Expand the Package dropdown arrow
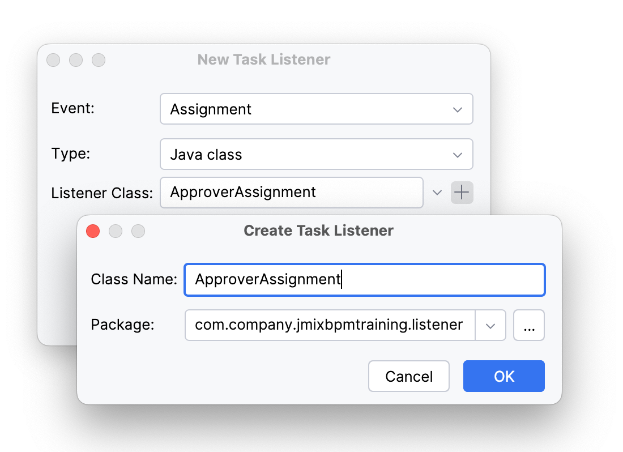623x452 pixels. point(490,325)
